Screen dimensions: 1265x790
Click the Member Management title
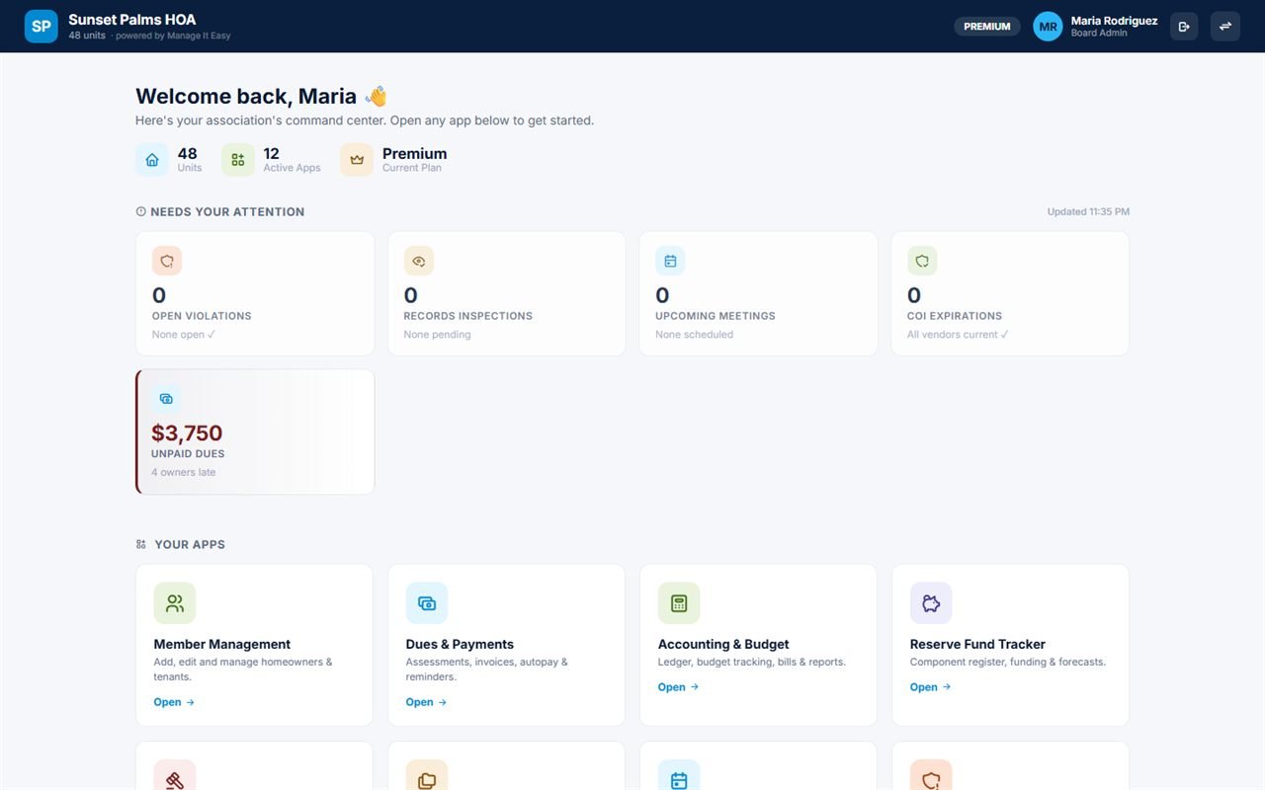coord(222,644)
